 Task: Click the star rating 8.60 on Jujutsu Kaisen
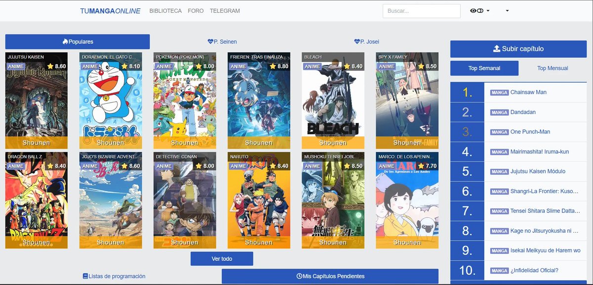point(57,66)
